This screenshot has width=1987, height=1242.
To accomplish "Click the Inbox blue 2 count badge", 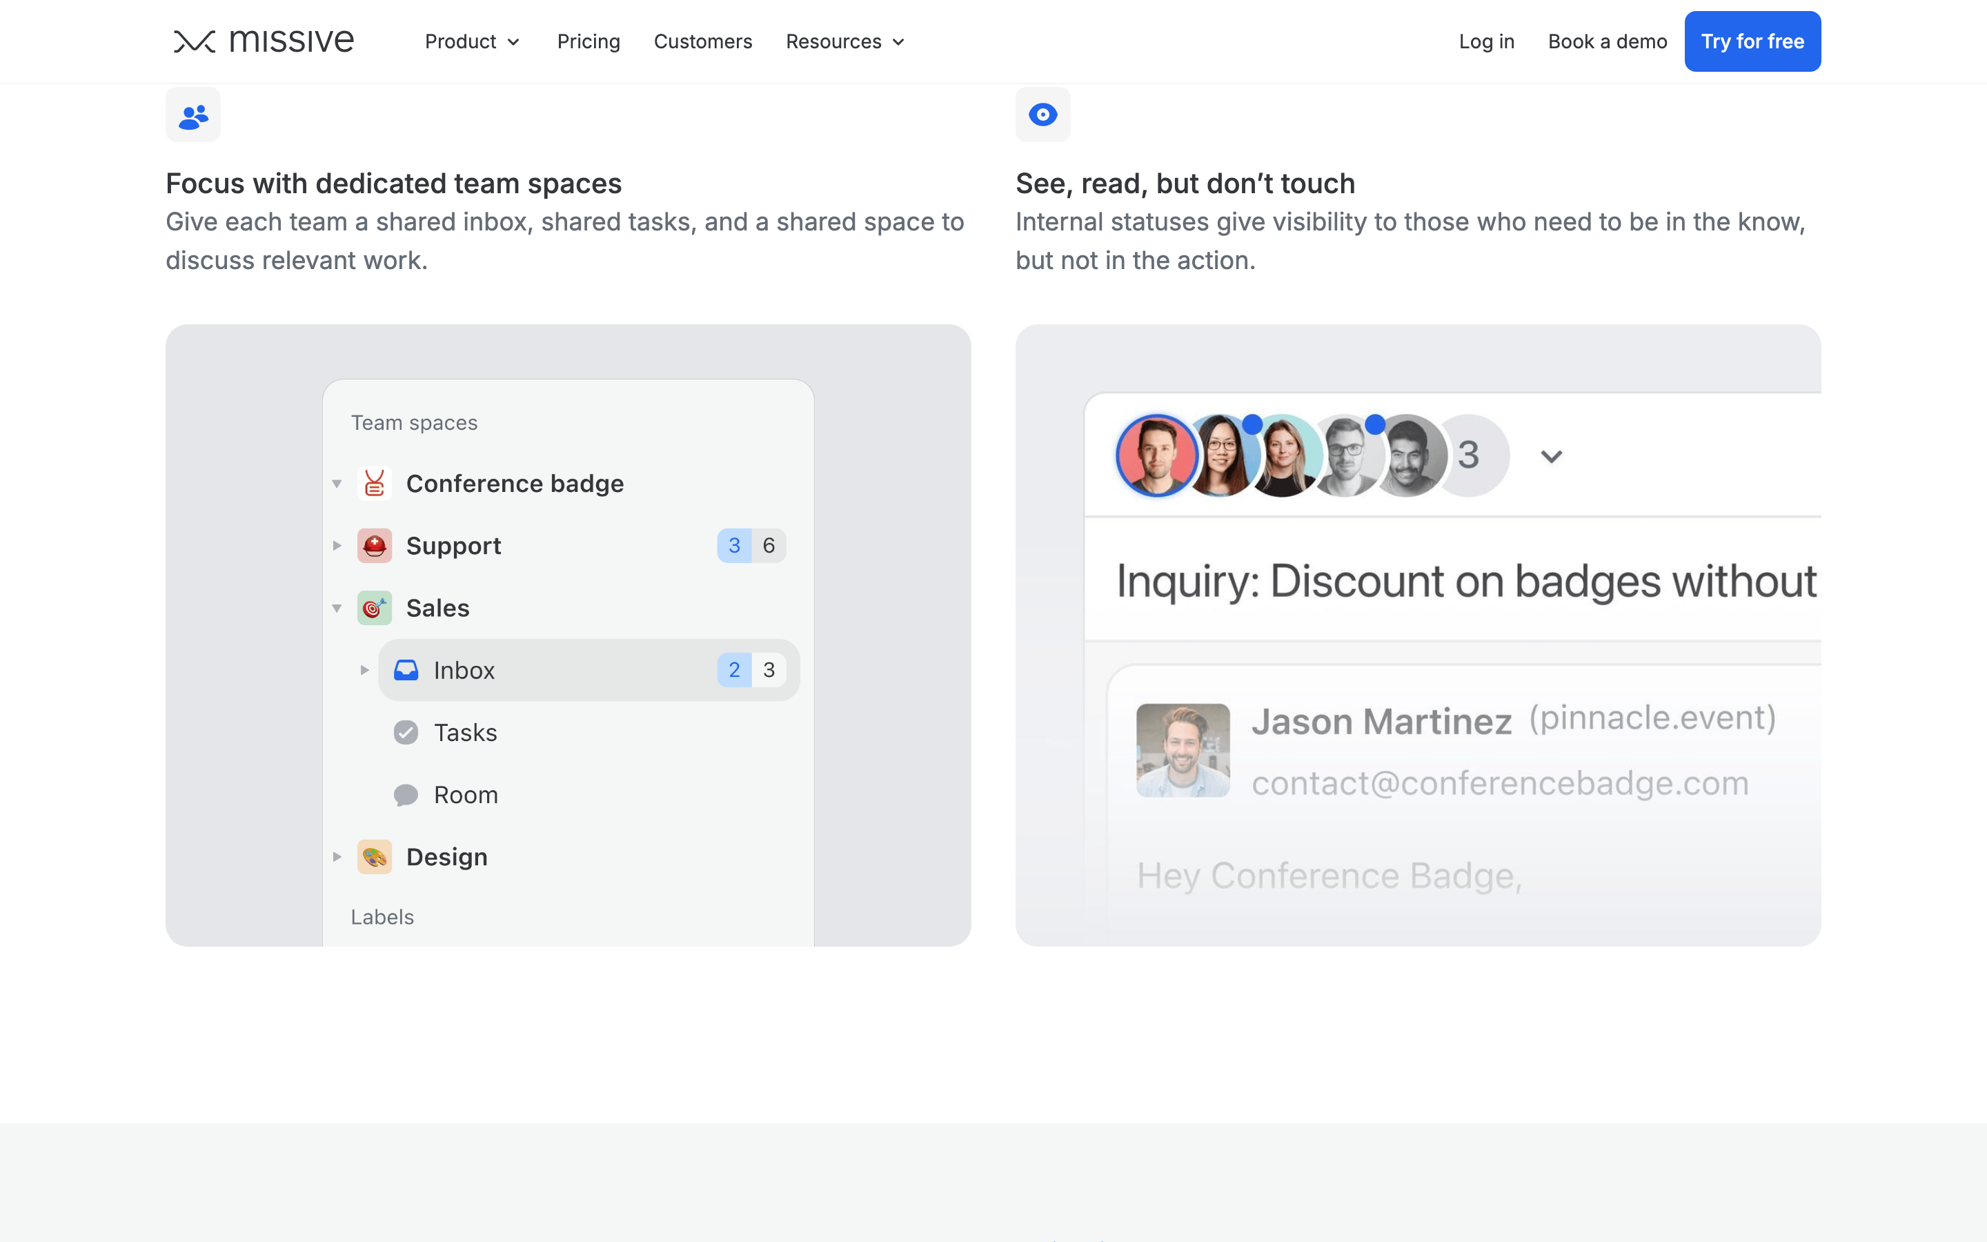I will (x=734, y=670).
